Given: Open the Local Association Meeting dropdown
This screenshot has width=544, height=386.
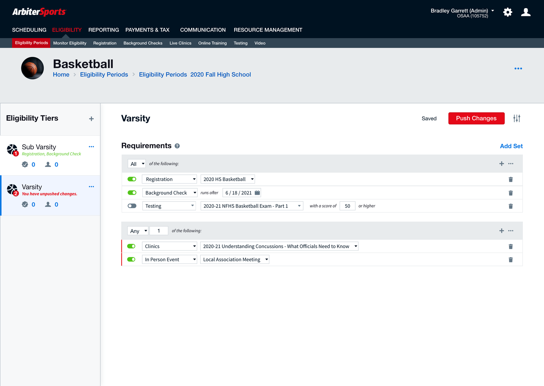Looking at the screenshot, I should point(235,259).
